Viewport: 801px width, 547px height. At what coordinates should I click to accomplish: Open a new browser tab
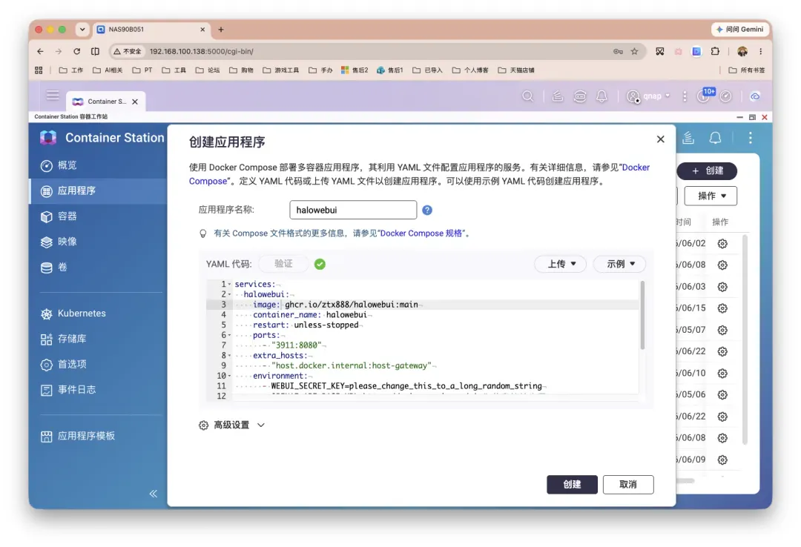click(x=221, y=30)
